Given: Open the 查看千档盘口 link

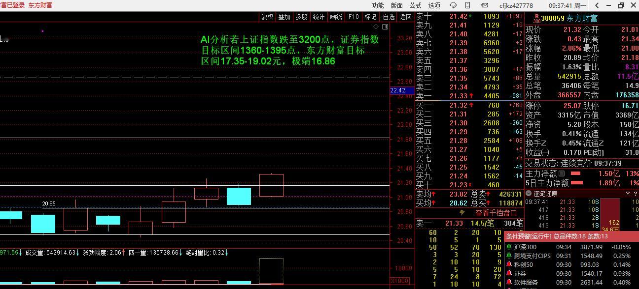Looking at the screenshot, I should tap(496, 213).
